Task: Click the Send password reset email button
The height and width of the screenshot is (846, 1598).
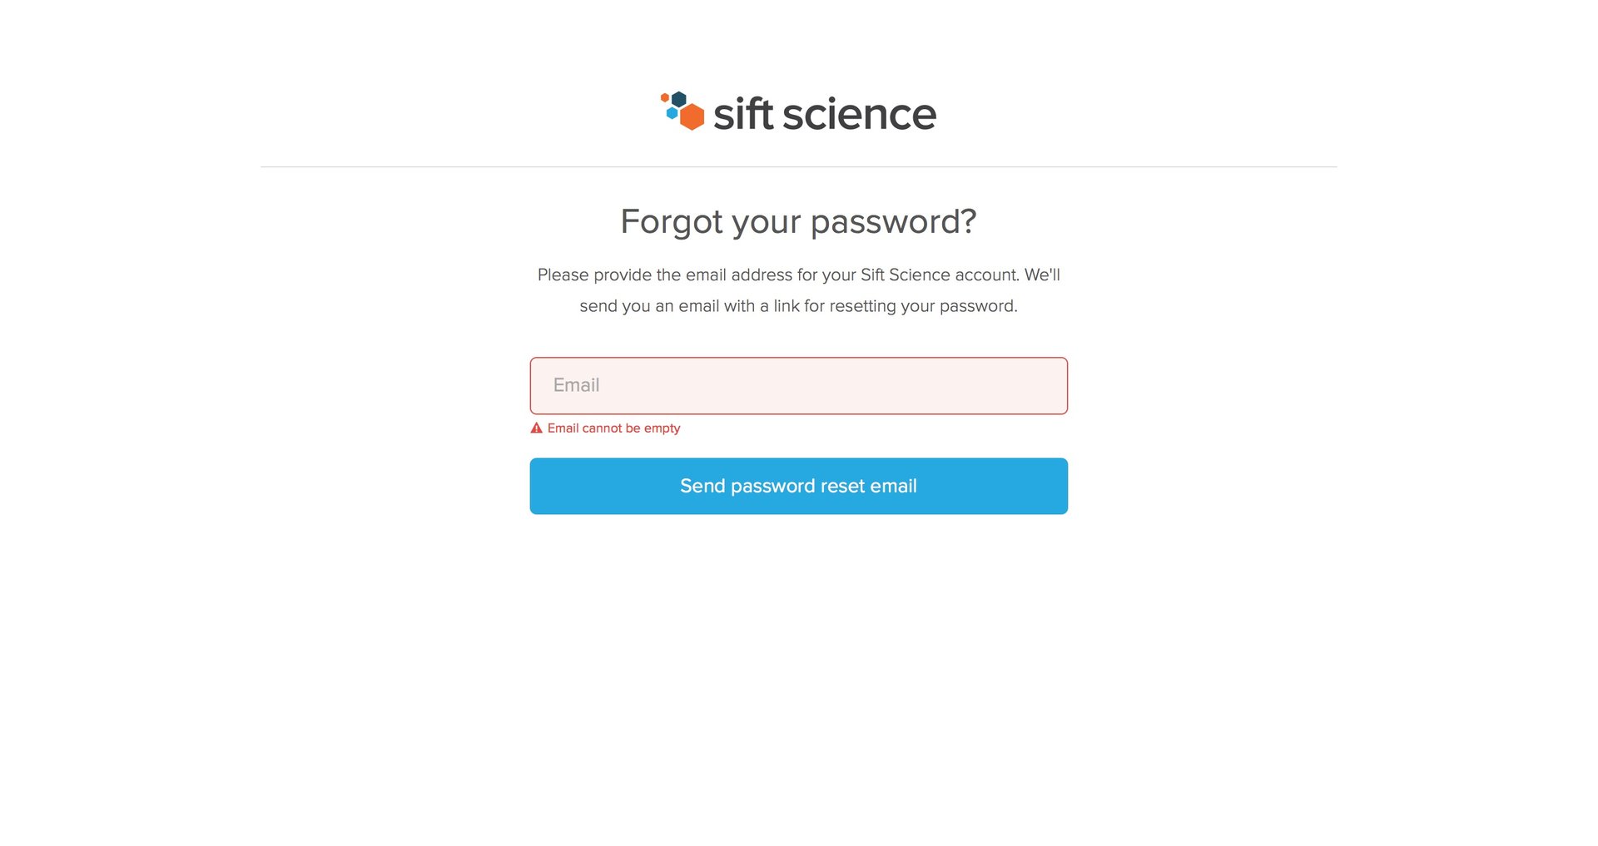Action: tap(797, 486)
